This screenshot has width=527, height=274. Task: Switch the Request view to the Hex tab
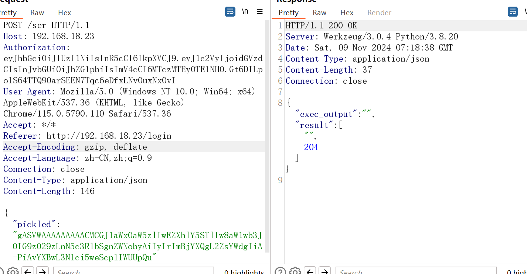click(x=64, y=13)
